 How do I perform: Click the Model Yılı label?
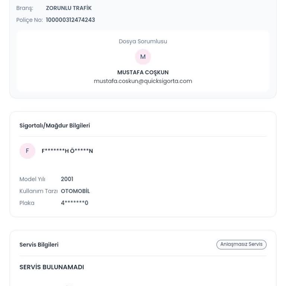(x=32, y=179)
